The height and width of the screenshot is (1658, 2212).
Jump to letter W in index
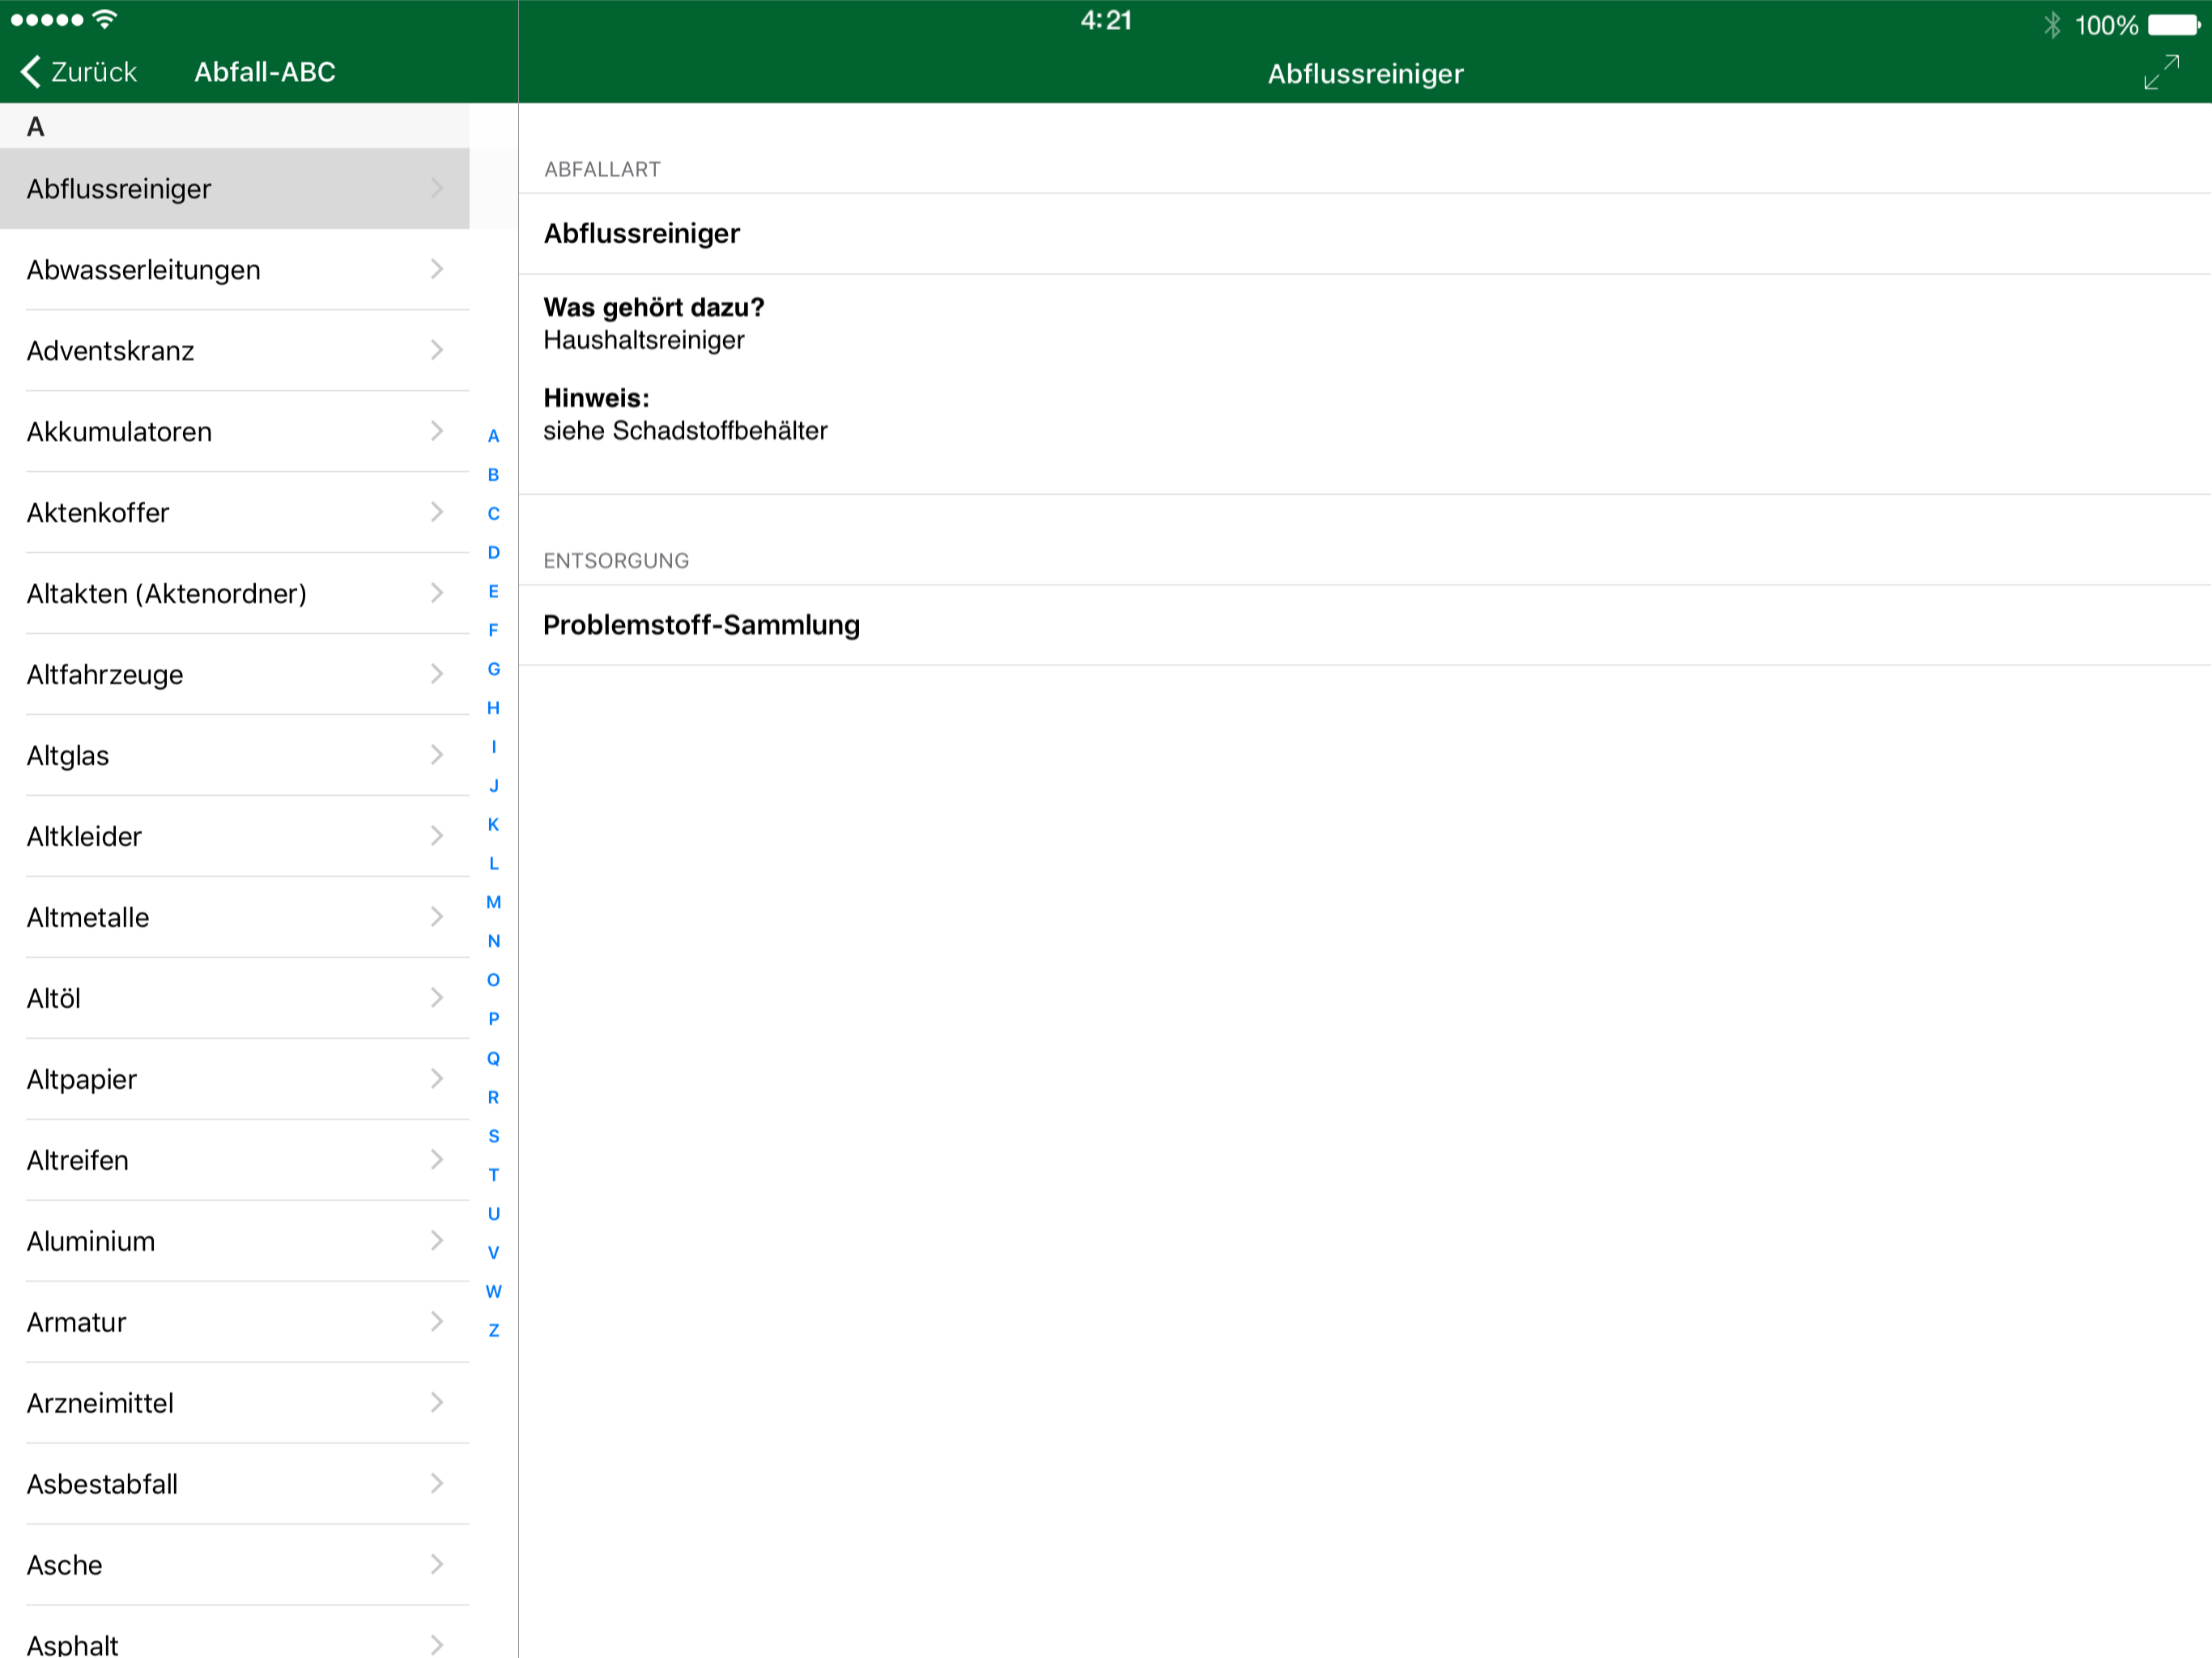[x=493, y=1292]
